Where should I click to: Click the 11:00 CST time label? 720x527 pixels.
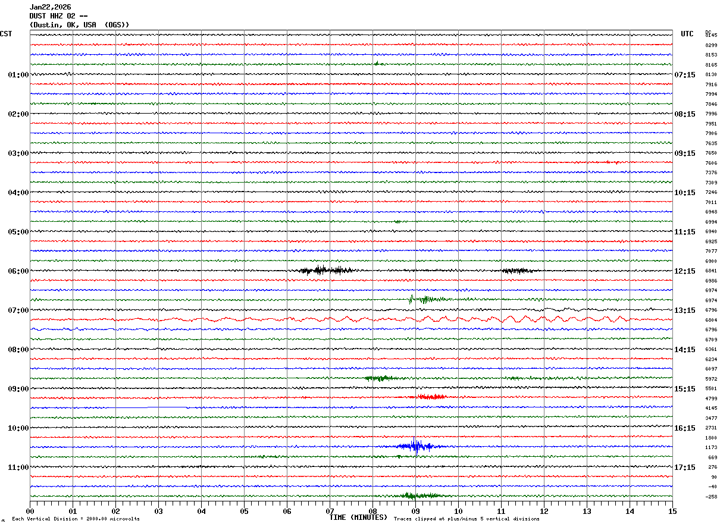(x=18, y=468)
